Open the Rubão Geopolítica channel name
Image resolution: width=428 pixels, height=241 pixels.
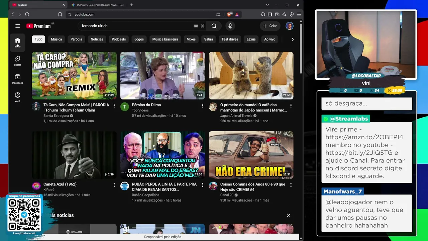(145, 195)
